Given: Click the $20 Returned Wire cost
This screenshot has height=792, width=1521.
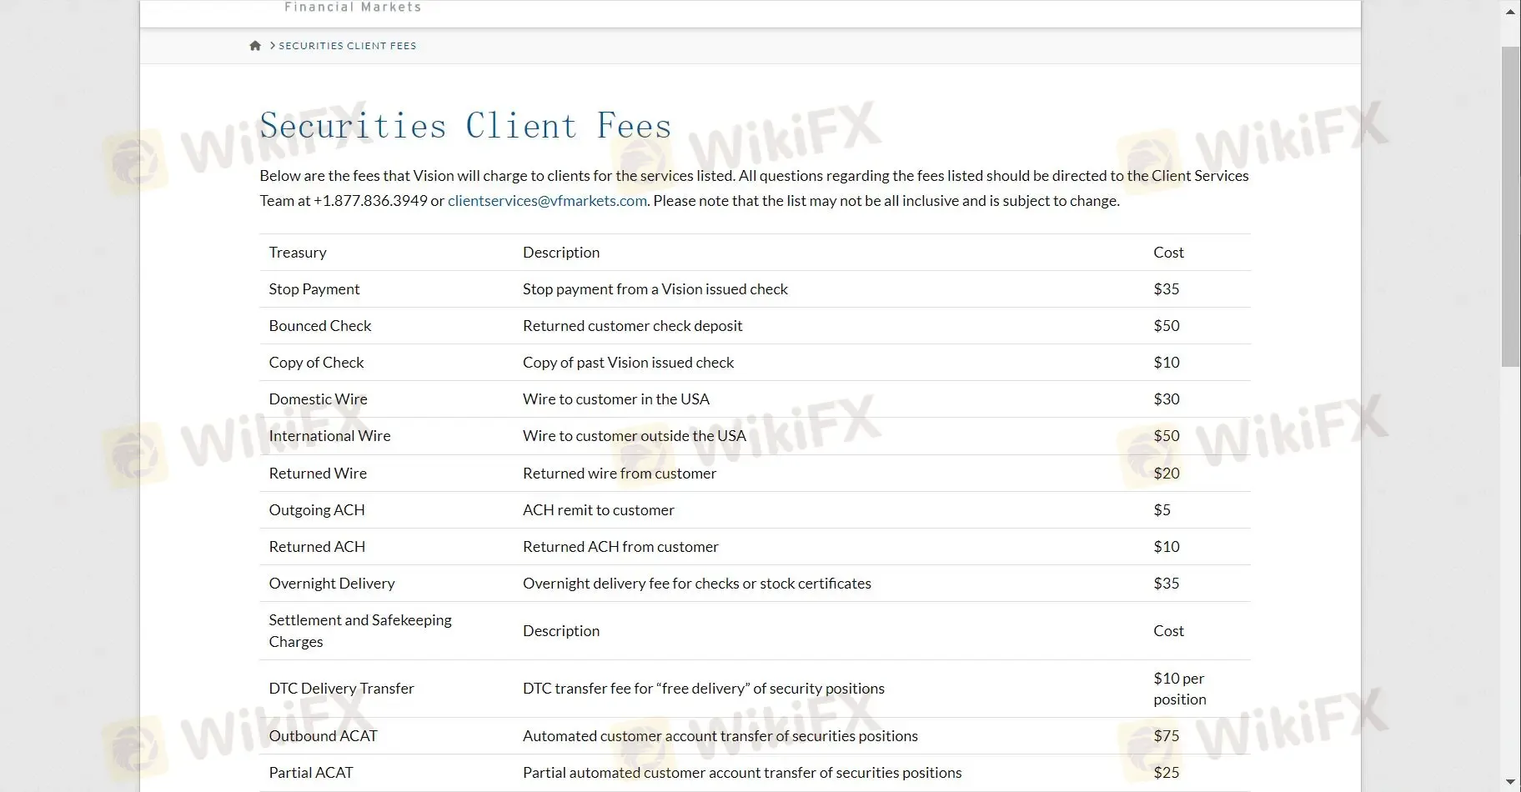Looking at the screenshot, I should tap(1167, 474).
